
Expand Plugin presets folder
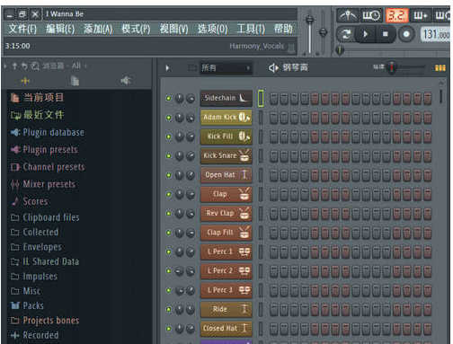click(44, 149)
